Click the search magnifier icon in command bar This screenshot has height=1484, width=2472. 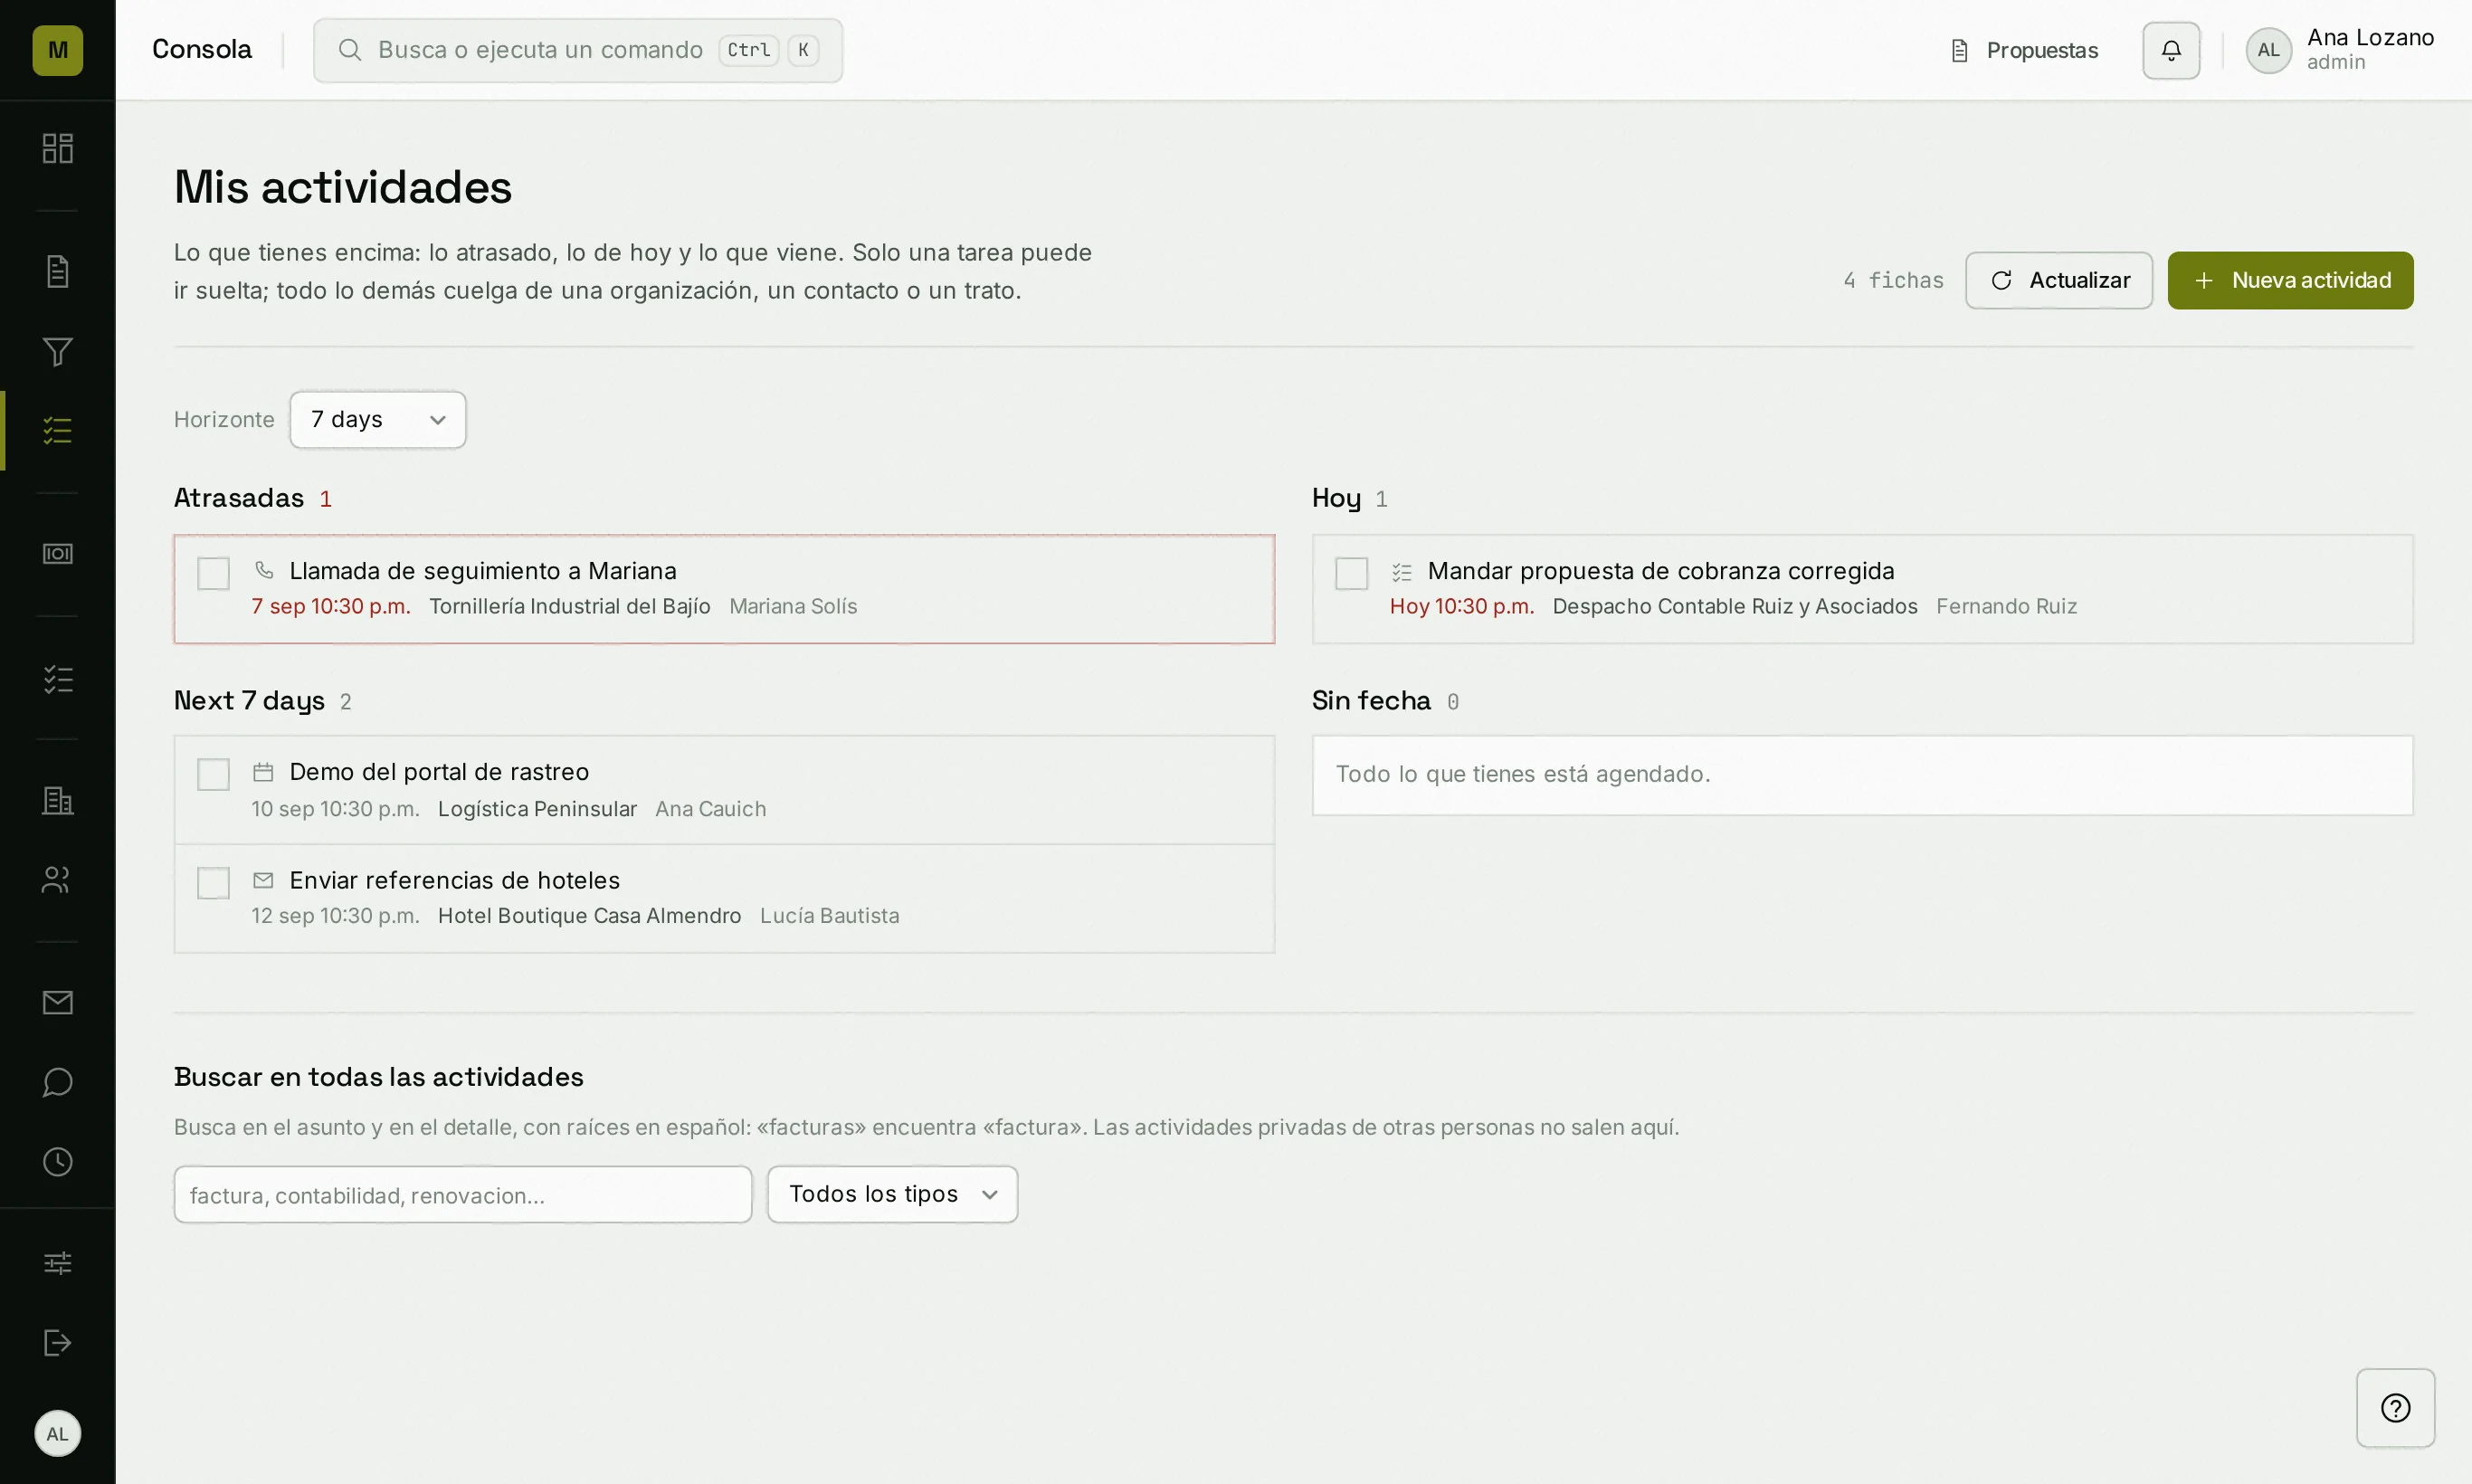point(349,50)
